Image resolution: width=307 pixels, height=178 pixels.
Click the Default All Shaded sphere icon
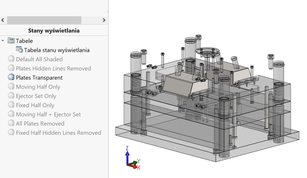click(x=11, y=59)
